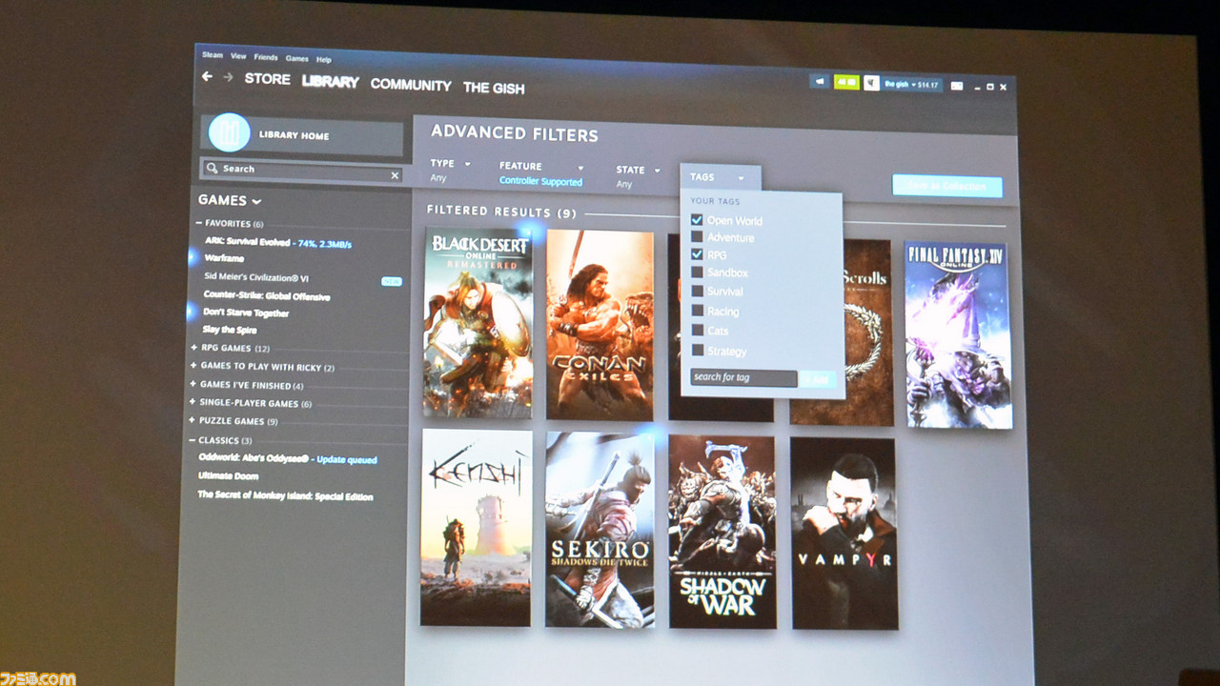This screenshot has height=686, width=1220.
Task: Click the LIBRARY HOME button
Action: click(x=302, y=134)
